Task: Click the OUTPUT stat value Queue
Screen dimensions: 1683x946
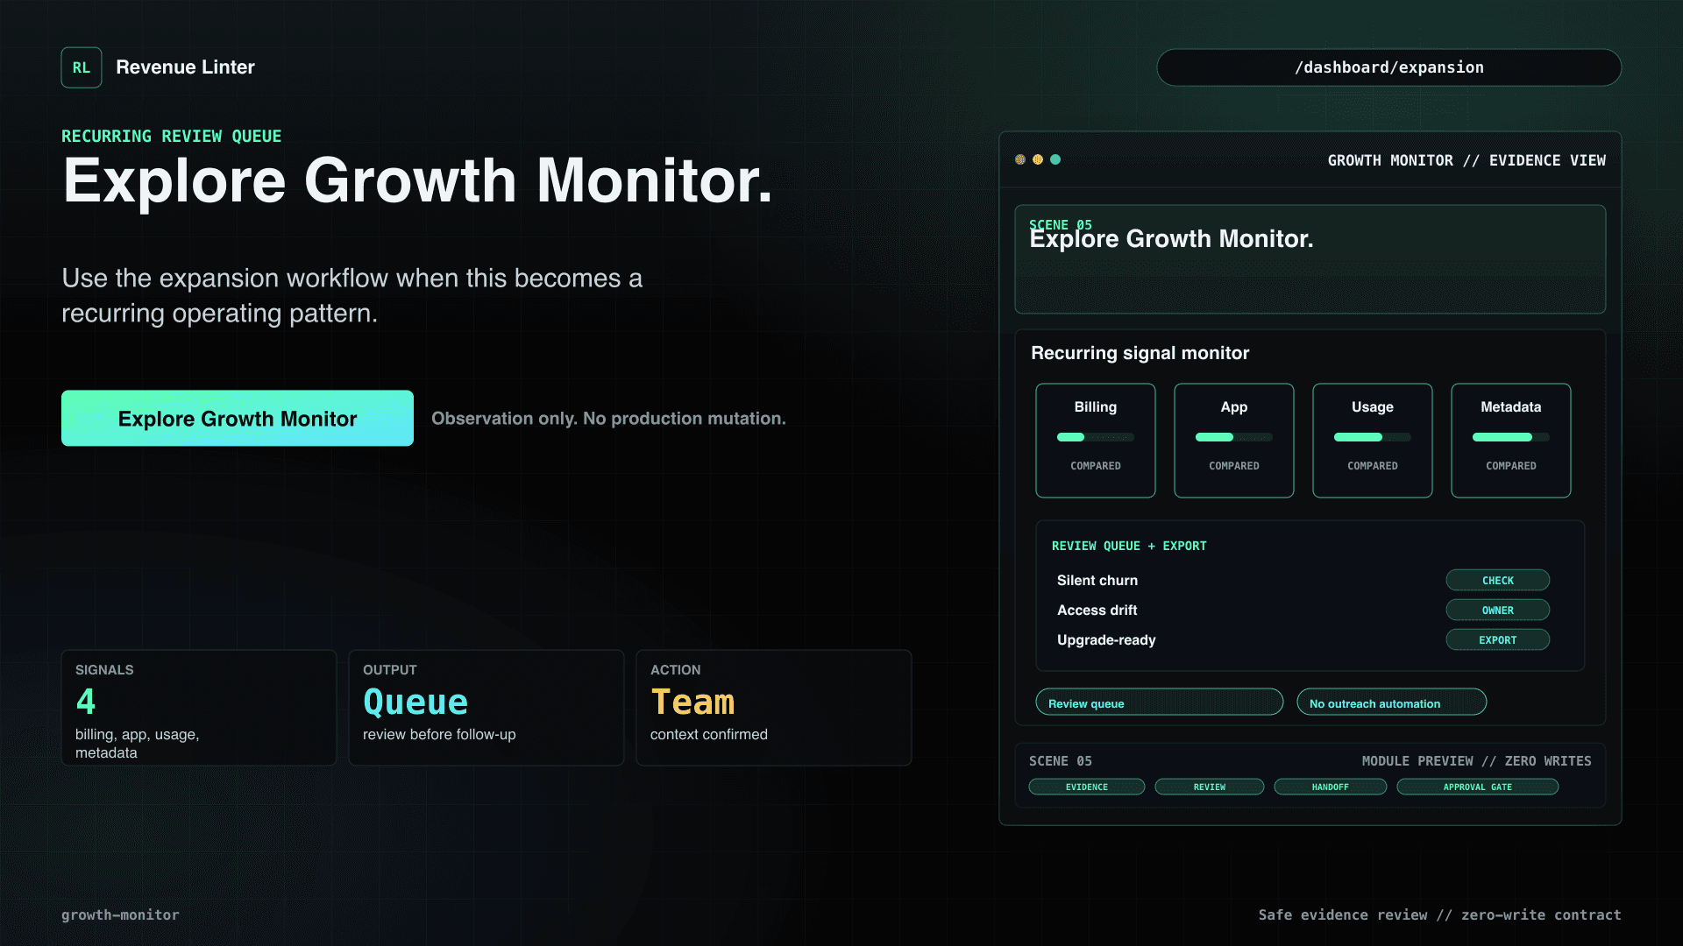Action: (415, 702)
